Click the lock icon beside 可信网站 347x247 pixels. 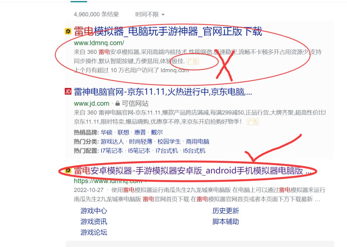118,103
